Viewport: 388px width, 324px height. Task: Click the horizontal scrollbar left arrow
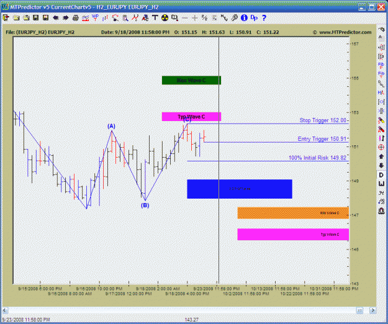coord(5,310)
